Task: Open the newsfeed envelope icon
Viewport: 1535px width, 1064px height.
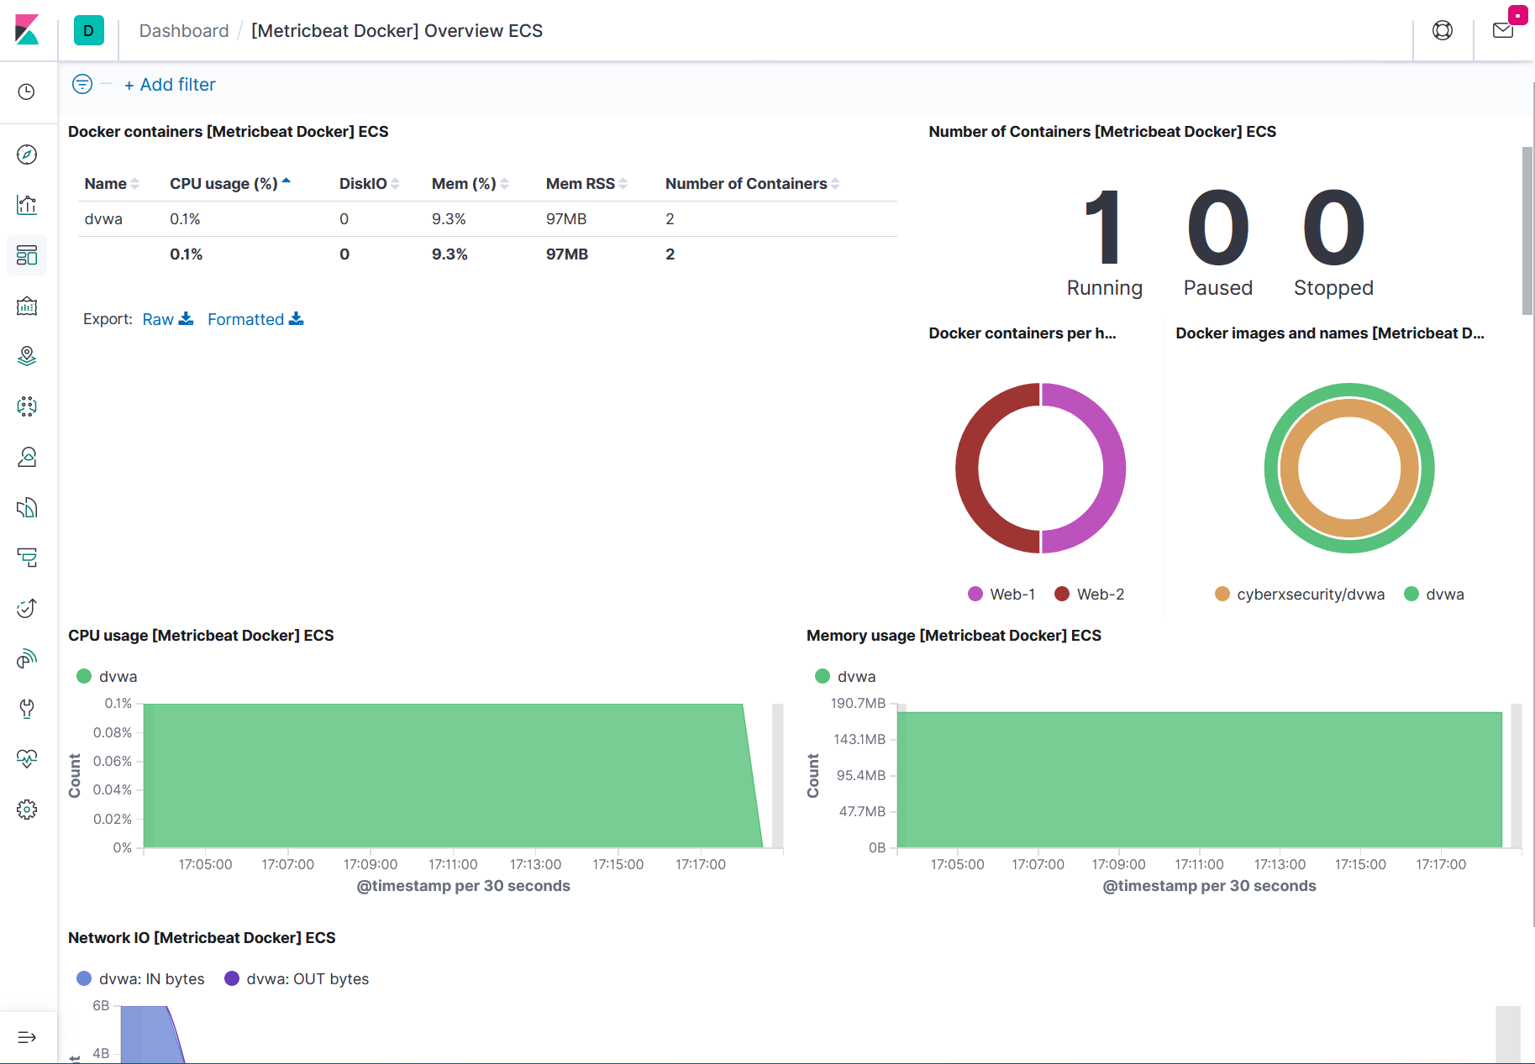Action: pos(1503,29)
